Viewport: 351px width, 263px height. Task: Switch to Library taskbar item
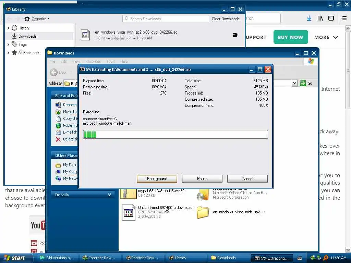tap(185, 258)
